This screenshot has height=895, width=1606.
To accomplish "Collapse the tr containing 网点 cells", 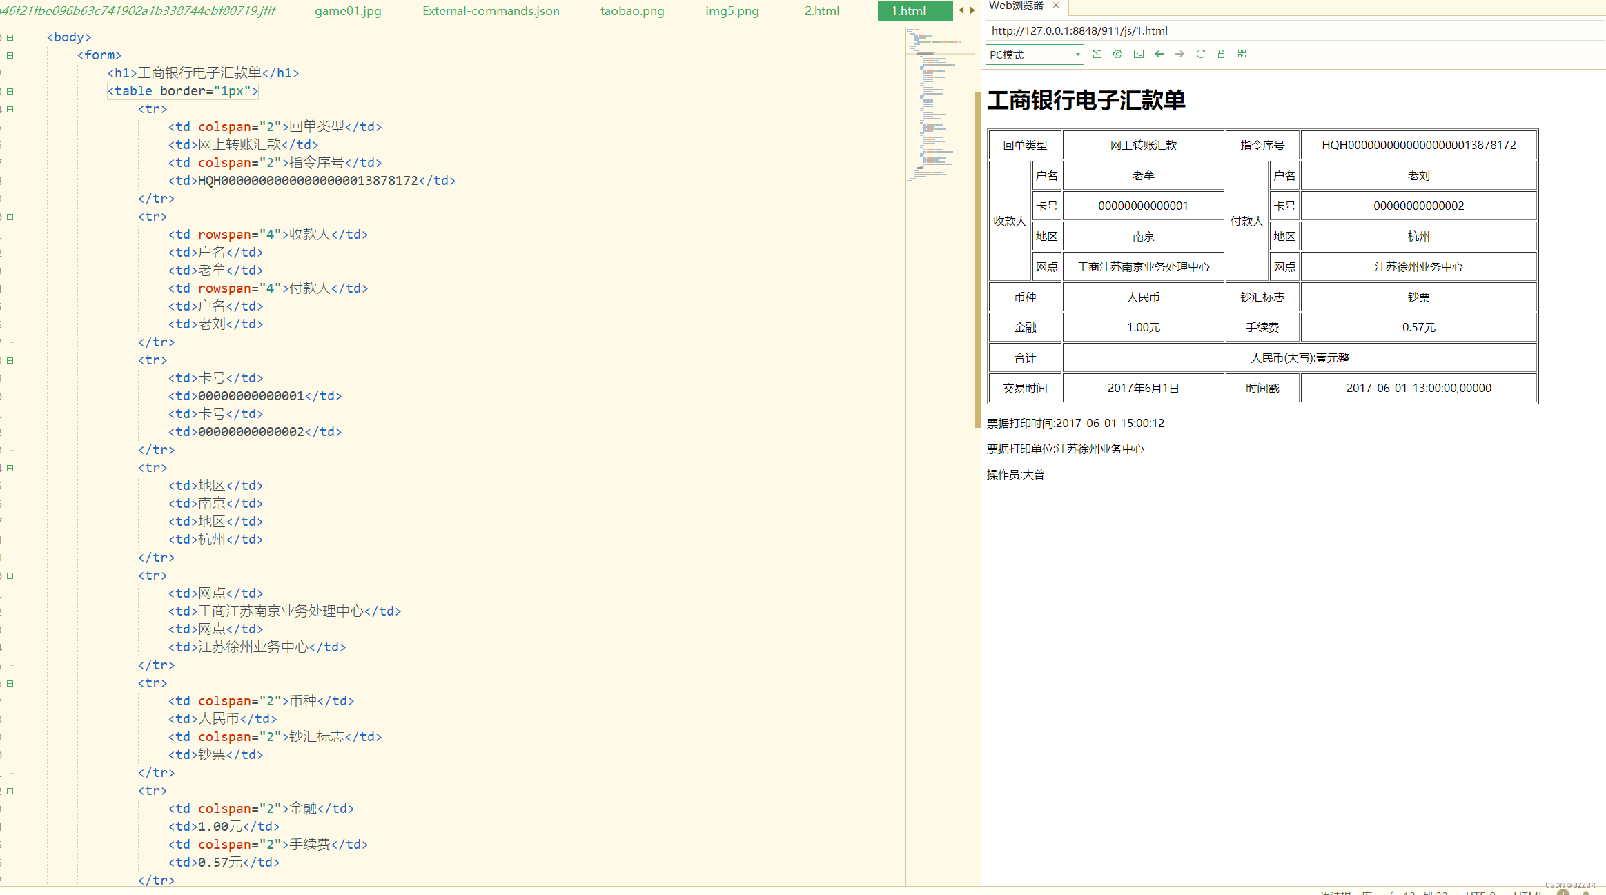I will [x=10, y=576].
